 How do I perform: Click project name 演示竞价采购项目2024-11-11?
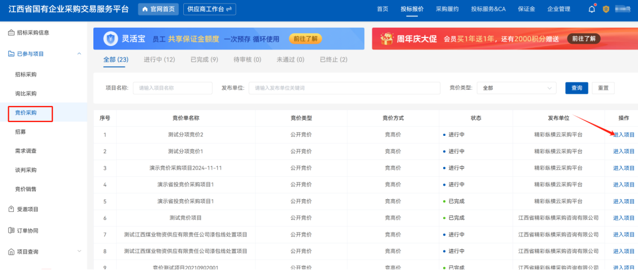coord(186,168)
